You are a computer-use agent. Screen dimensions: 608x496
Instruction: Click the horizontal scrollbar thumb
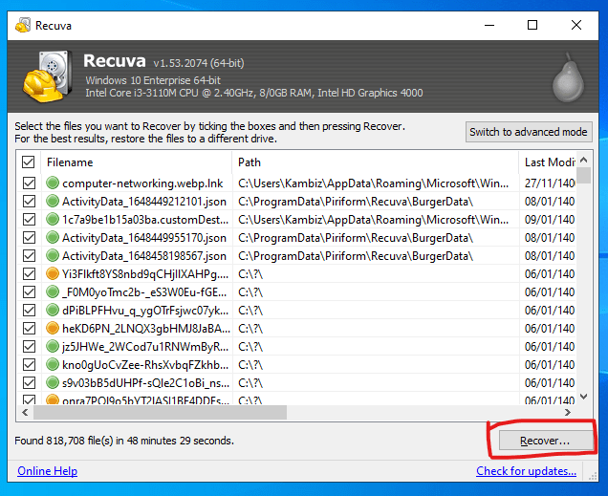coord(161,412)
